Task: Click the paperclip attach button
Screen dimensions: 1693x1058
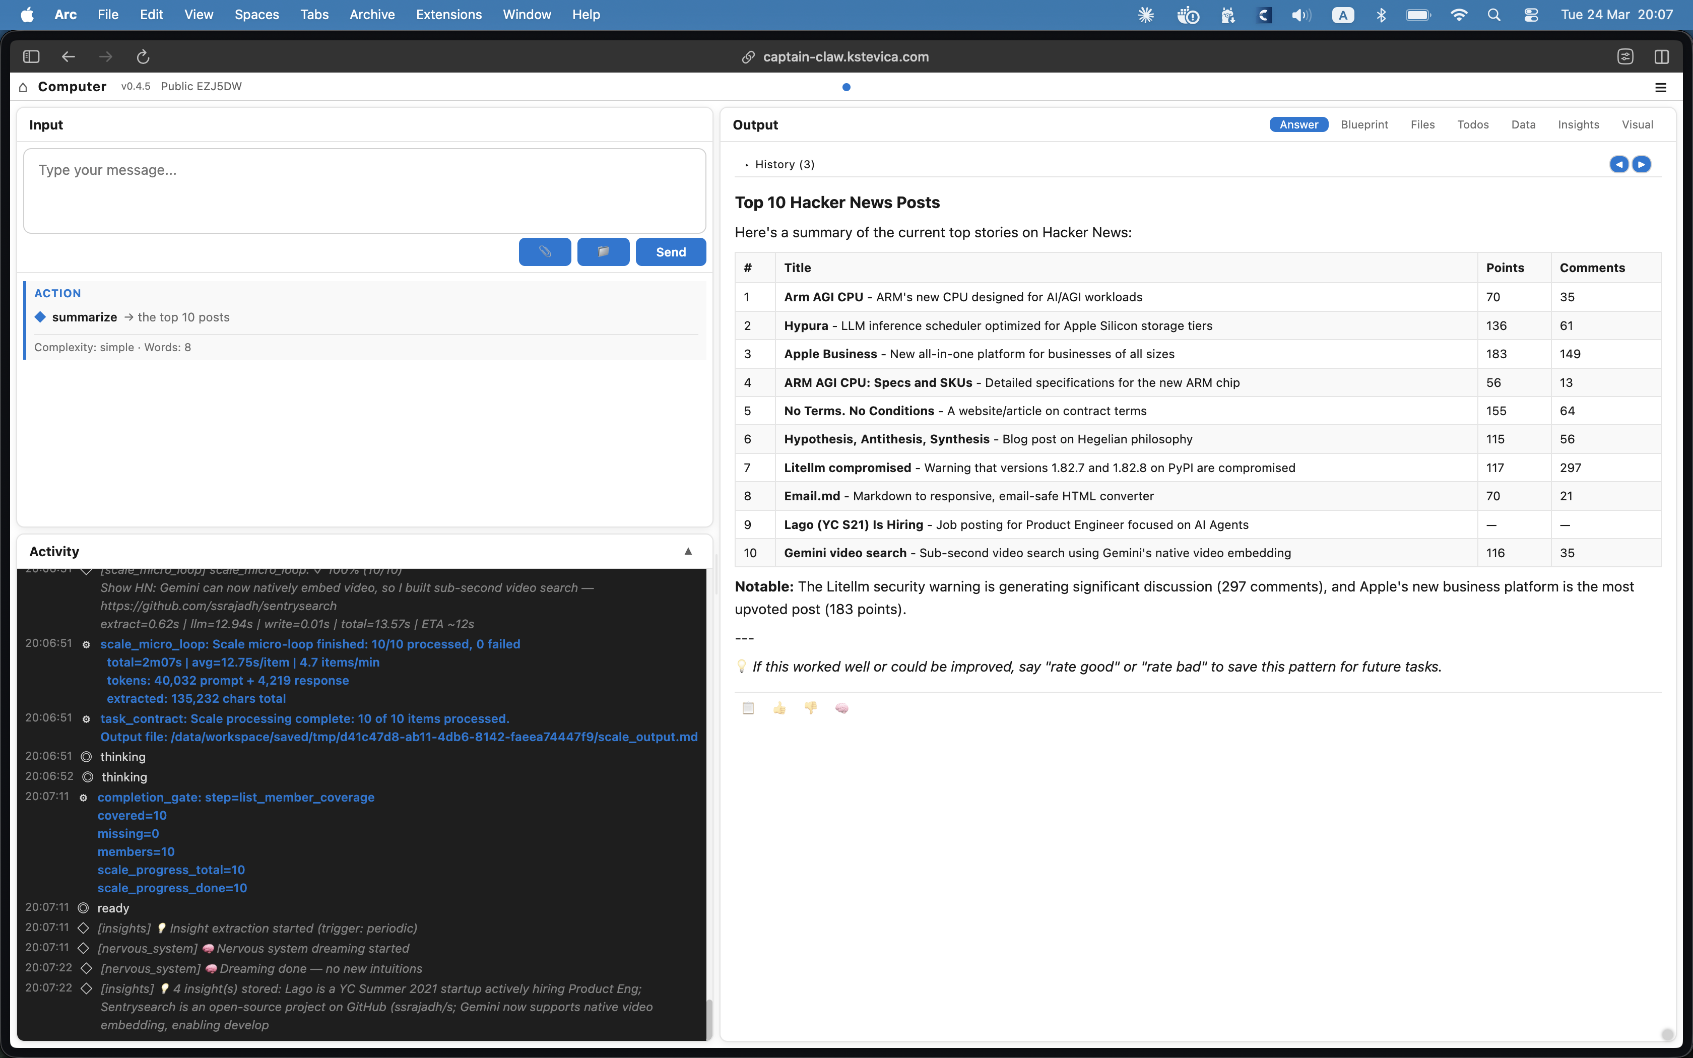Action: click(x=544, y=252)
